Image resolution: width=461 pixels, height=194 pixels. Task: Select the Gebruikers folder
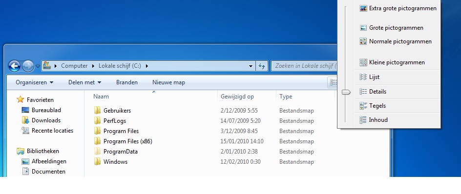[117, 111]
